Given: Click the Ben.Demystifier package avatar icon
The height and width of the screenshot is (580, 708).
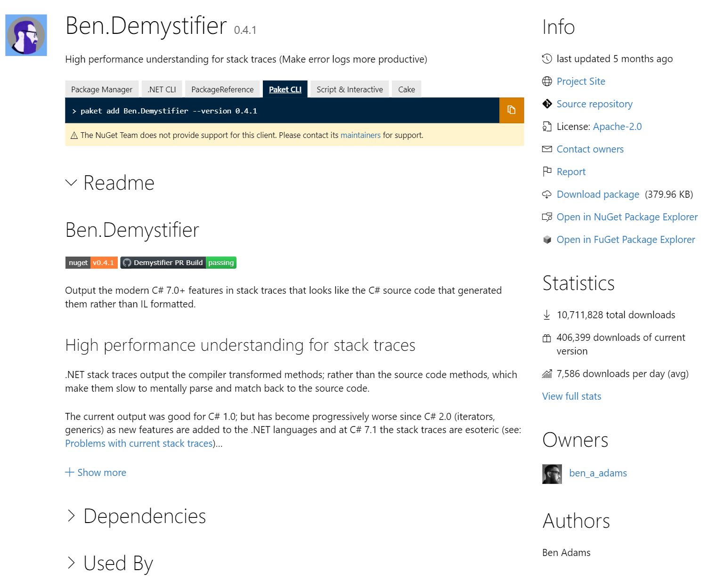Looking at the screenshot, I should [x=26, y=35].
